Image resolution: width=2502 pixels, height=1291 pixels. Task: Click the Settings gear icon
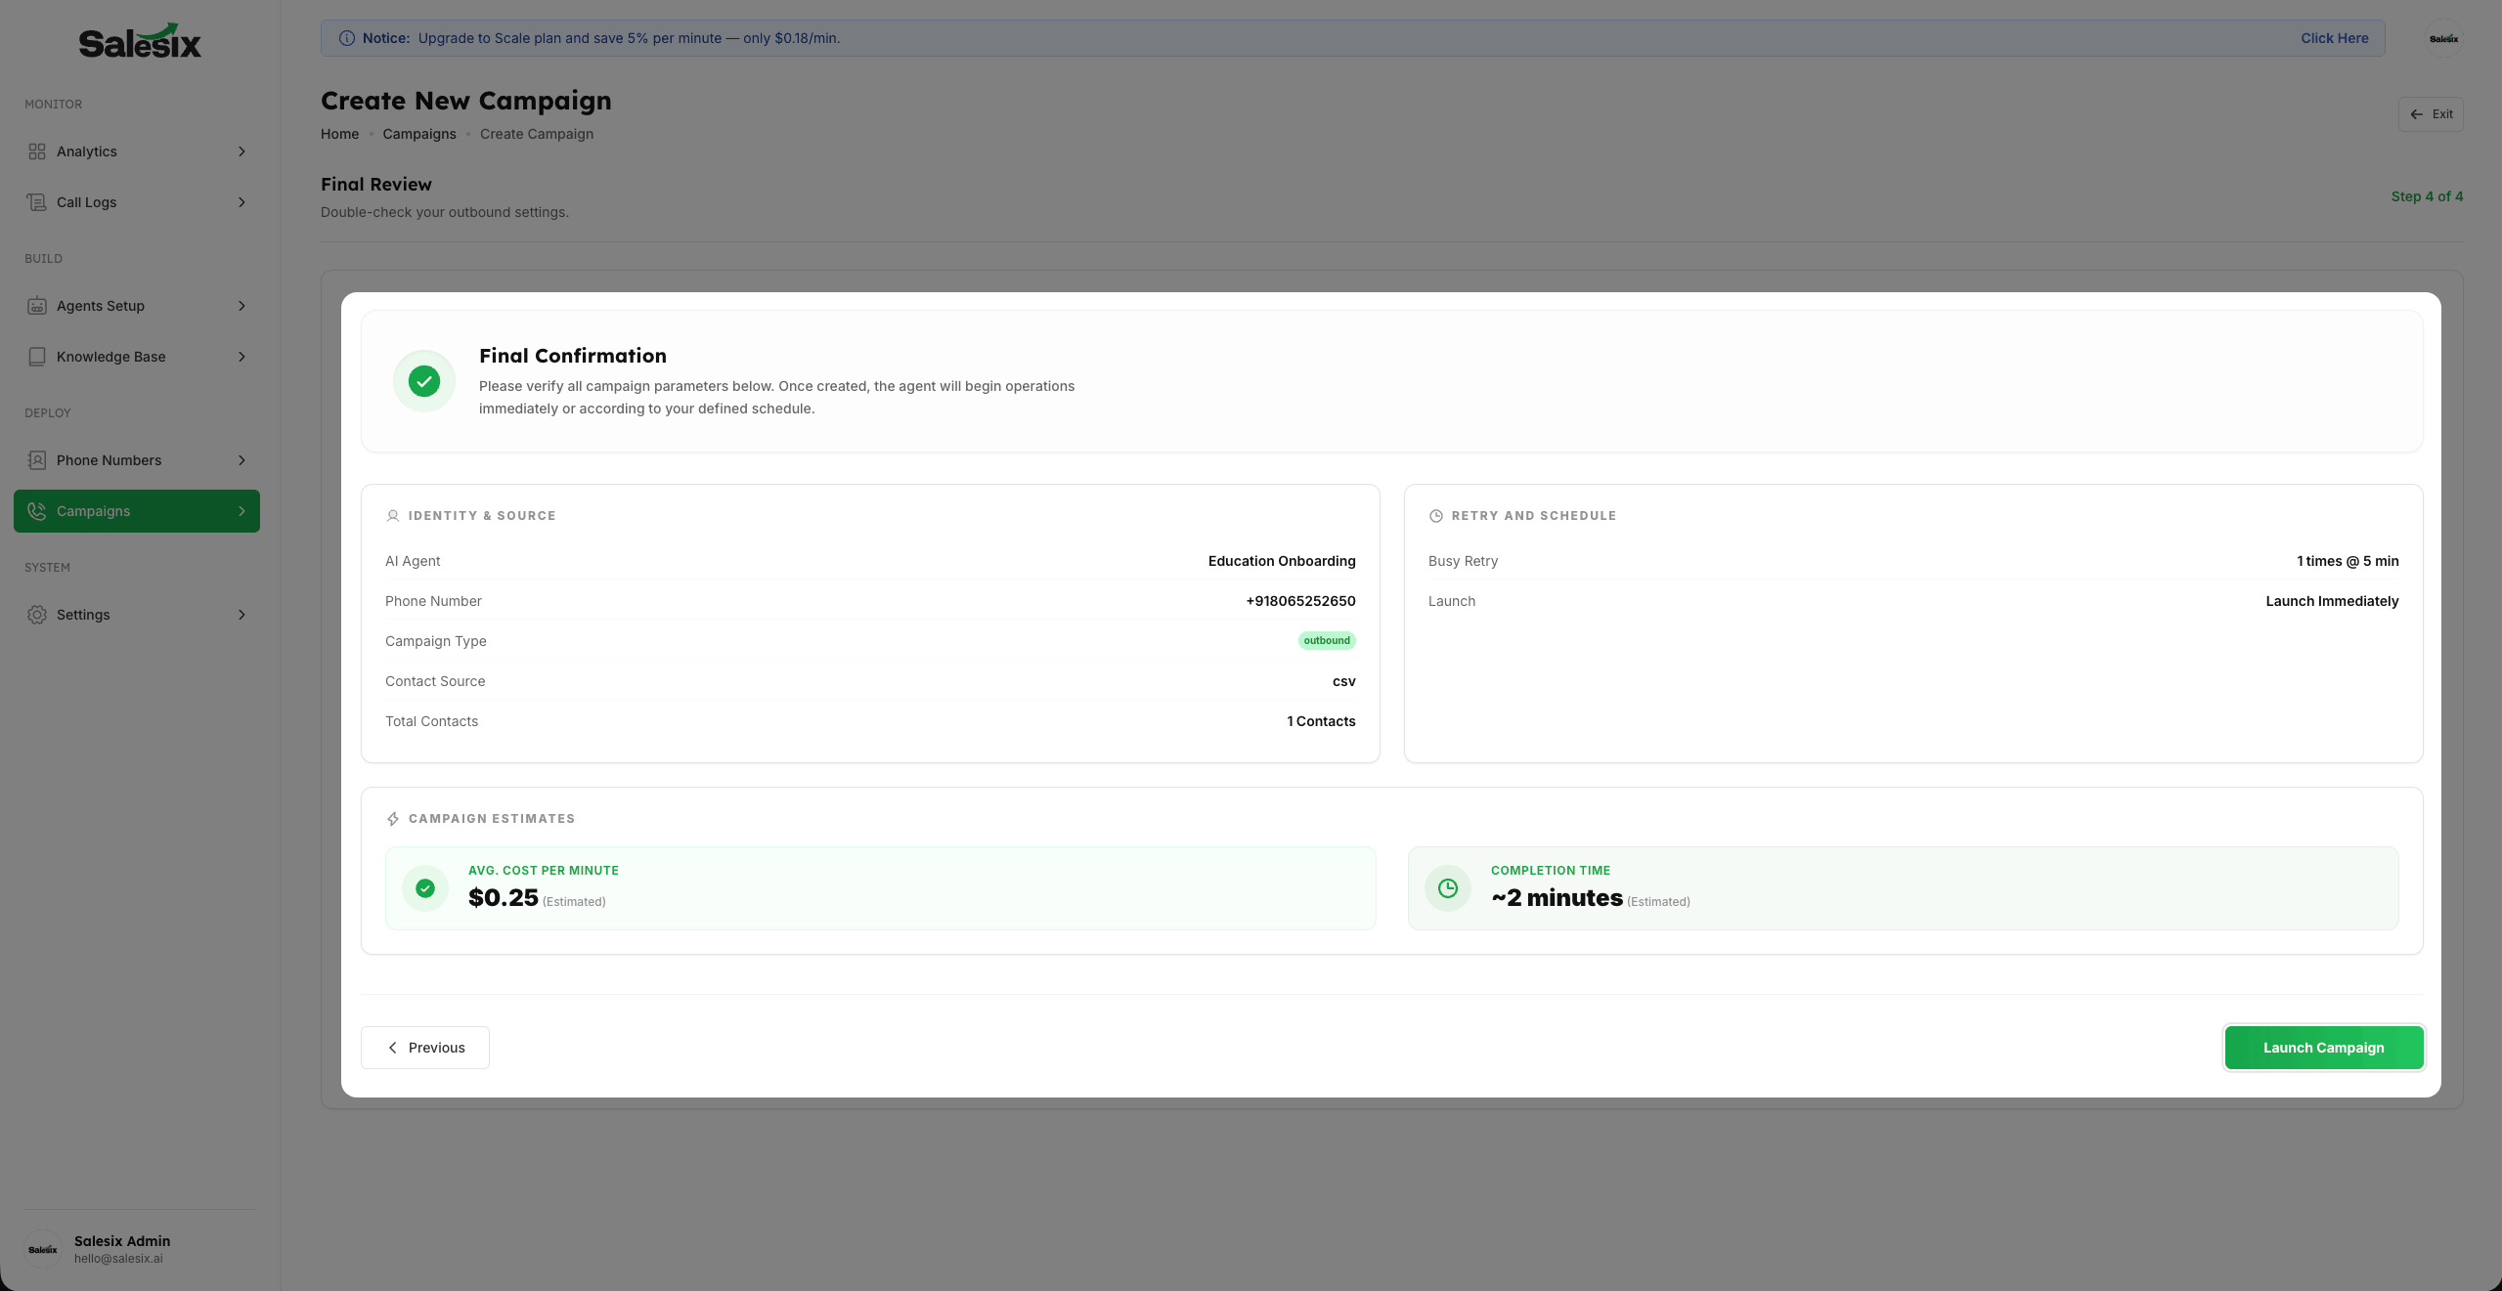pos(37,615)
